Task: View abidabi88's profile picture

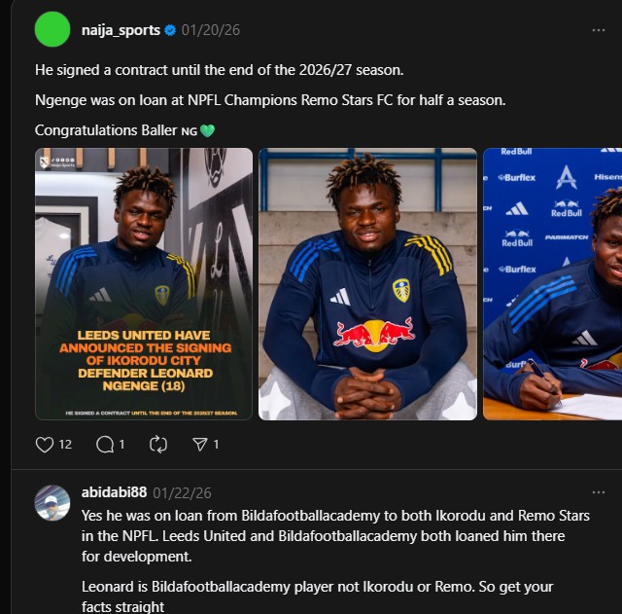Action: 52,502
